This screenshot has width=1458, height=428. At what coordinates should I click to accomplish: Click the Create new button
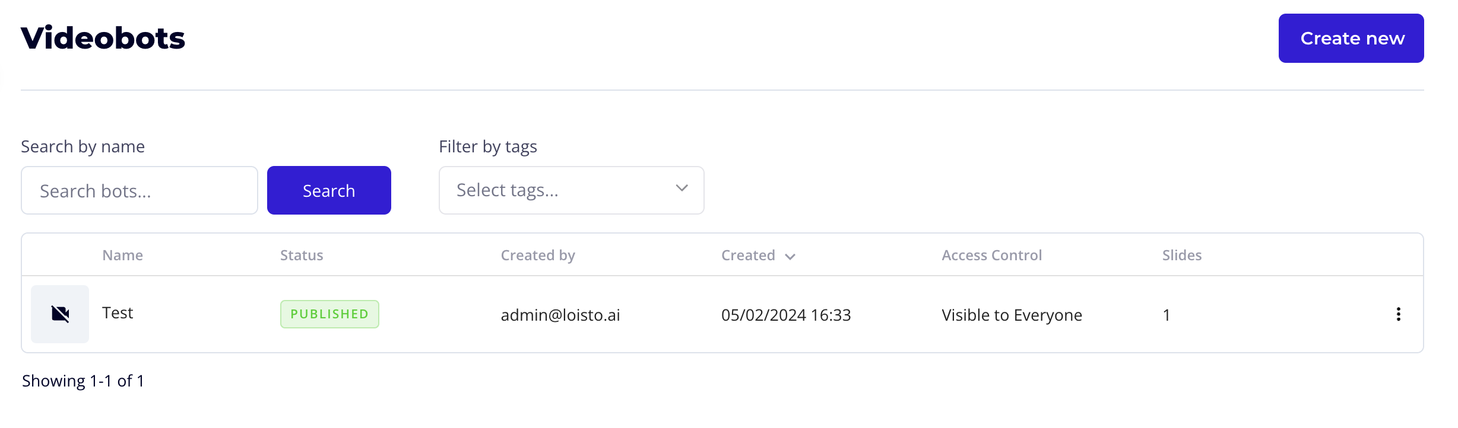click(1351, 39)
